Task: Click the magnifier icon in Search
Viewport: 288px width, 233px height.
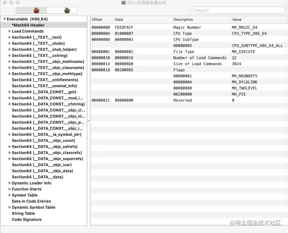Action: pos(193,10)
